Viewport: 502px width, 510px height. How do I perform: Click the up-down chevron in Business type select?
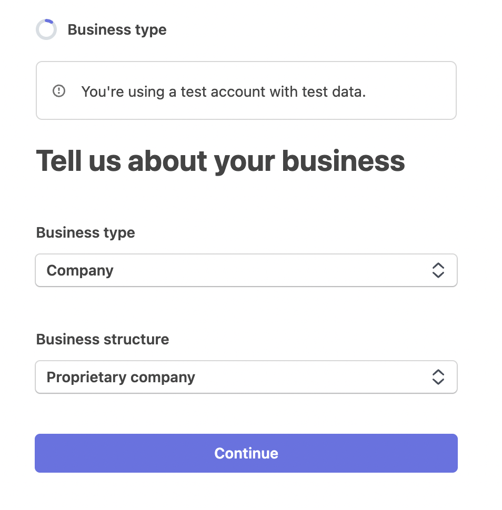tap(438, 270)
